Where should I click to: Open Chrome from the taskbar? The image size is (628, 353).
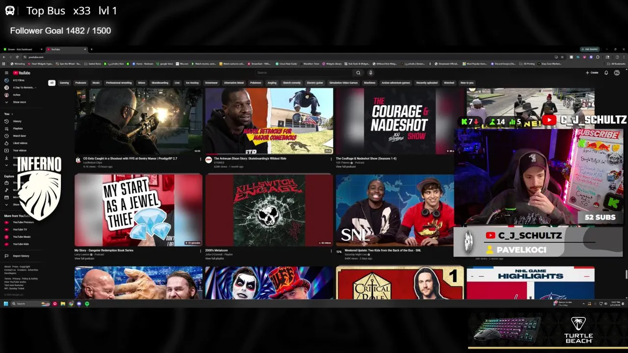coord(71,303)
